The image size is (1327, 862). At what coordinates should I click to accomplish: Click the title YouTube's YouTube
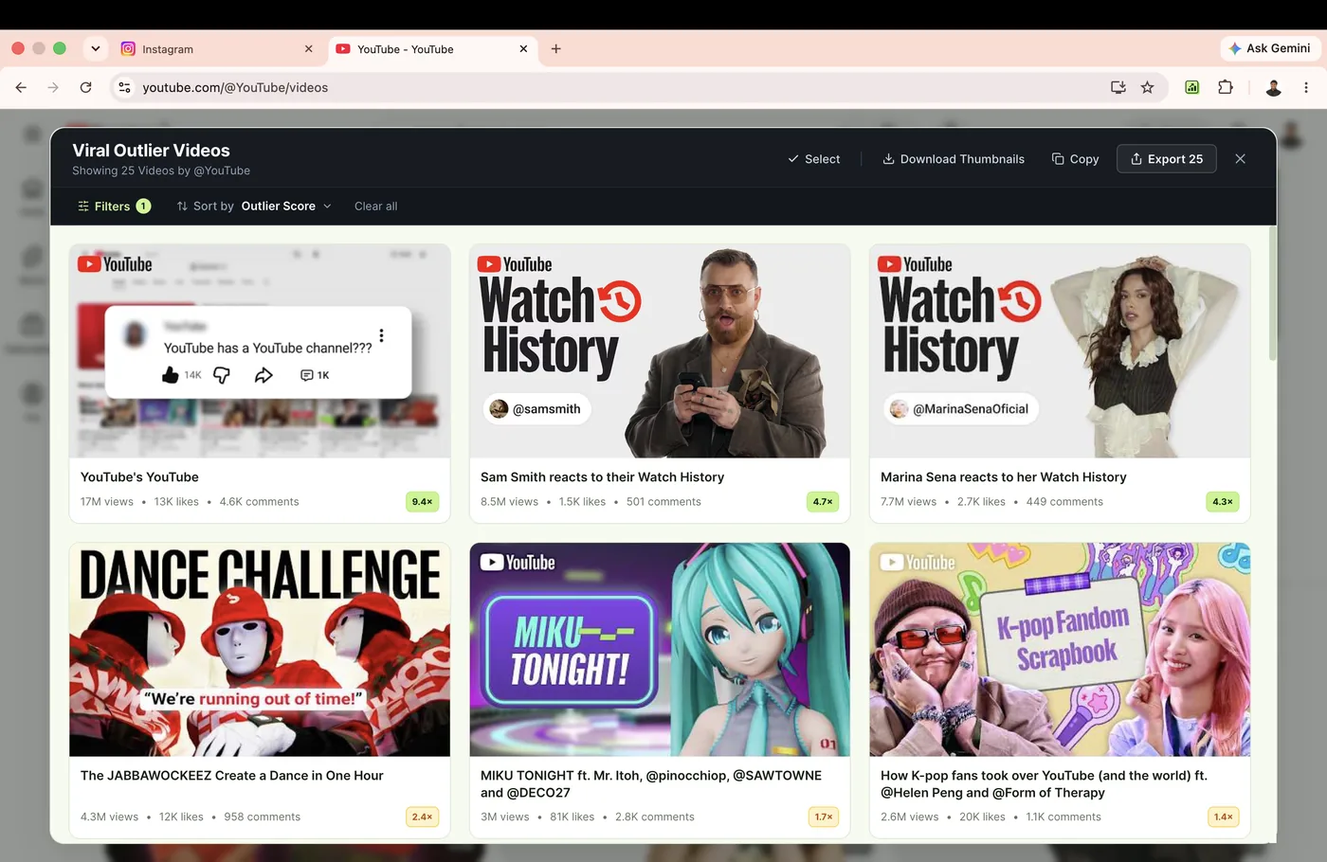point(139,477)
